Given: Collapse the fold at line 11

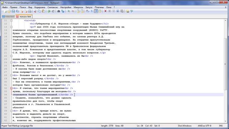Looking at the screenshot, I should (x=11, y=20).
